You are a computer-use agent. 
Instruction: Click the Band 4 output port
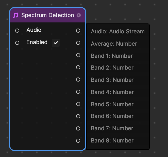pos(78,92)
